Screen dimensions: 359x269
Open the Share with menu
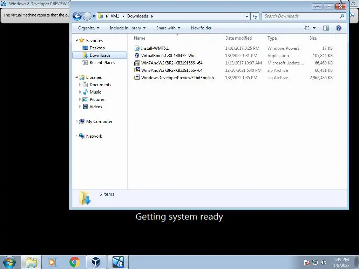click(168, 28)
